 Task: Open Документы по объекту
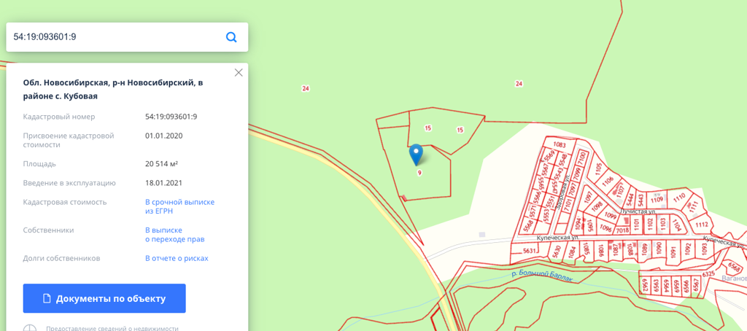pyautogui.click(x=104, y=299)
